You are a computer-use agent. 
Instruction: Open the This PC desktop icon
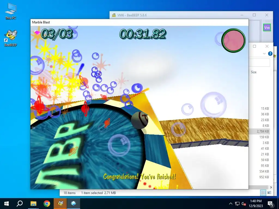pyautogui.click(x=11, y=11)
